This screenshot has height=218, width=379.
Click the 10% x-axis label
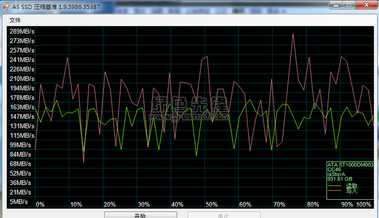click(x=76, y=204)
